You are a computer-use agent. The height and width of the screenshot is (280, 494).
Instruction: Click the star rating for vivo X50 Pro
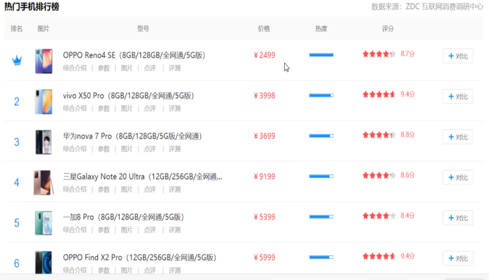(x=379, y=95)
